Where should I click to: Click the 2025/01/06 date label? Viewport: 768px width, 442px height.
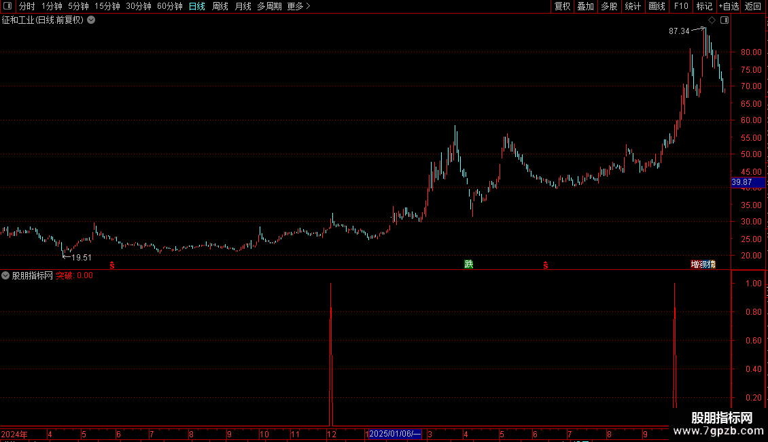(x=395, y=434)
